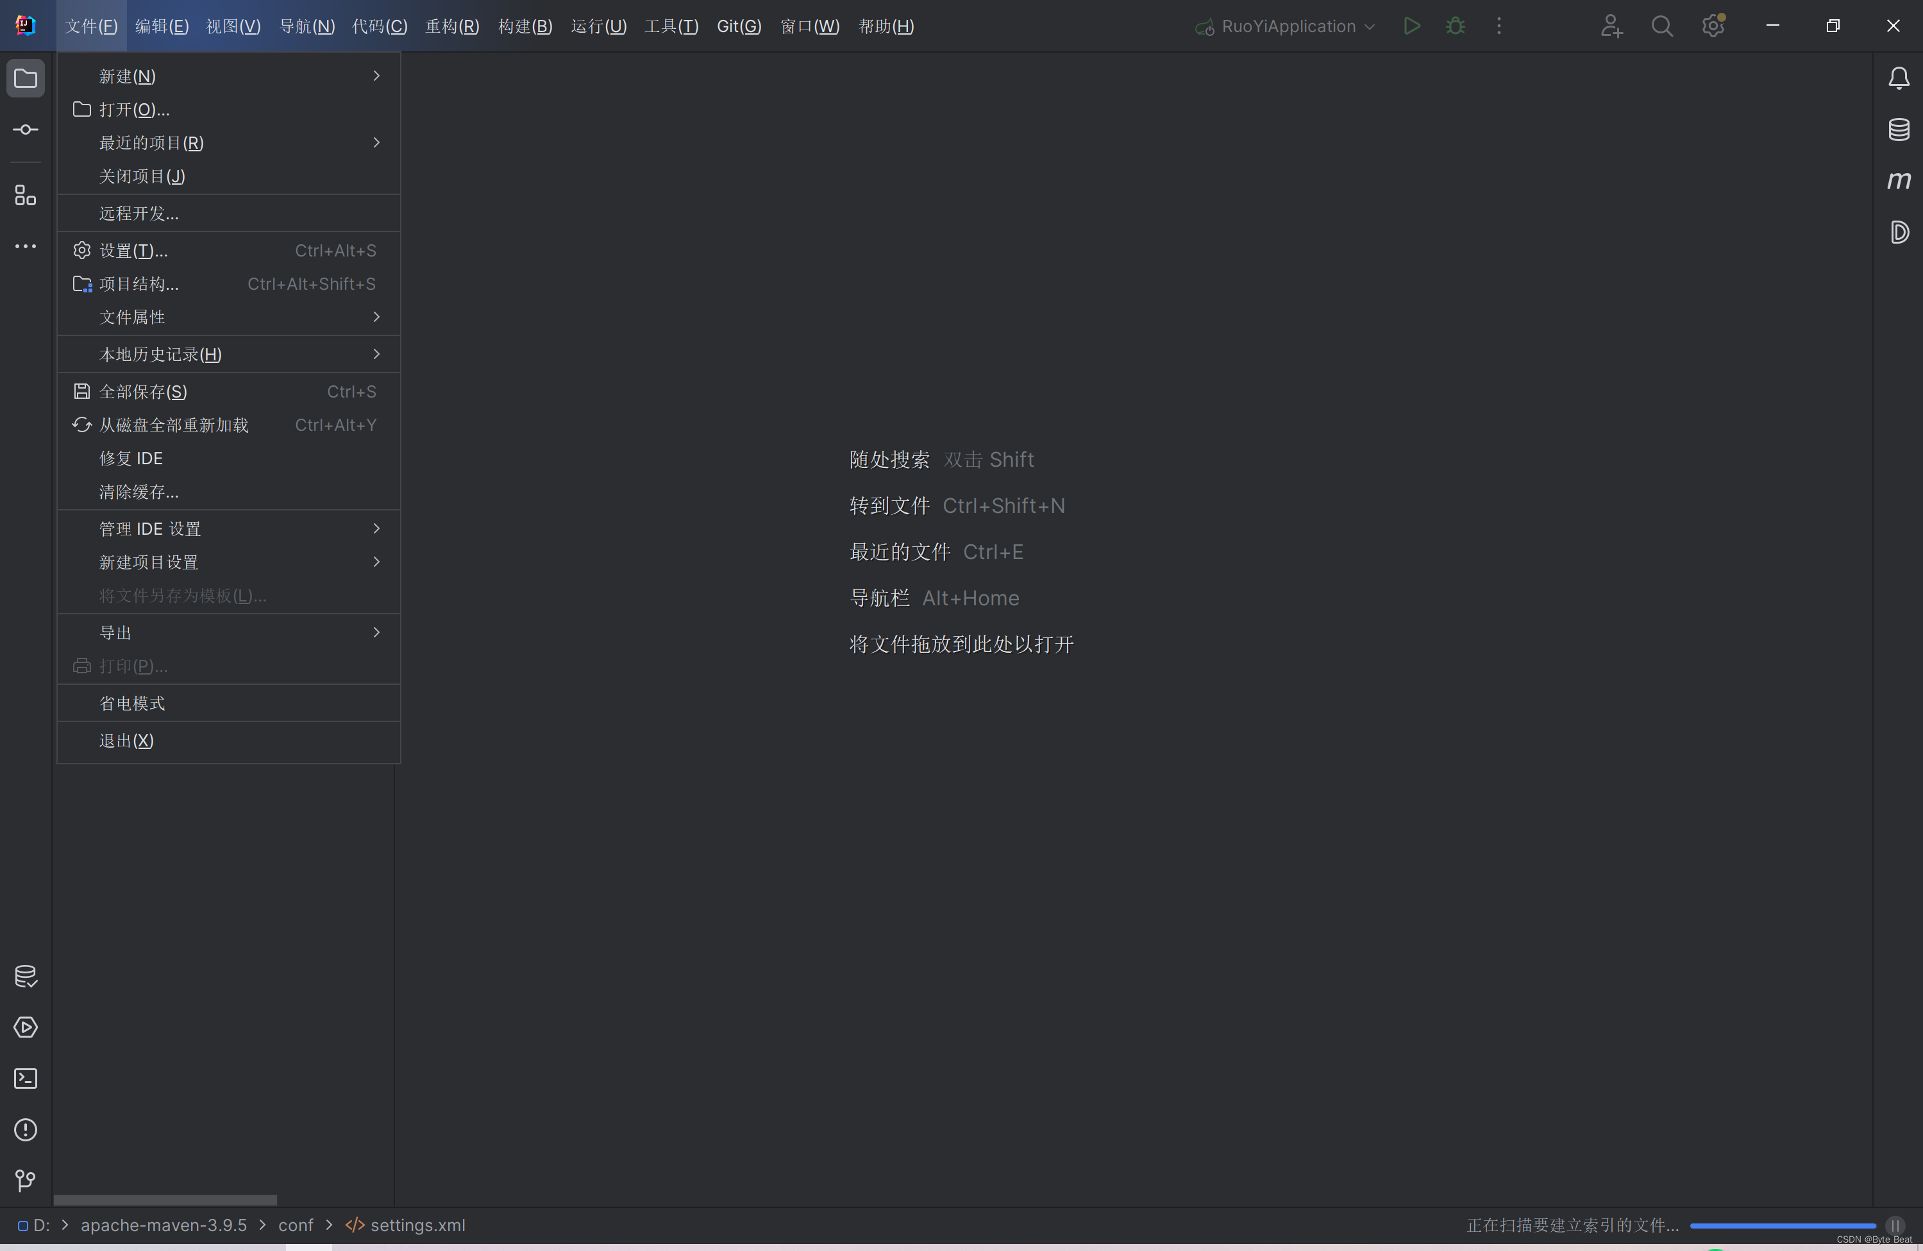Click the settings.xml breadcrumb label
1923x1251 pixels.
tap(417, 1225)
